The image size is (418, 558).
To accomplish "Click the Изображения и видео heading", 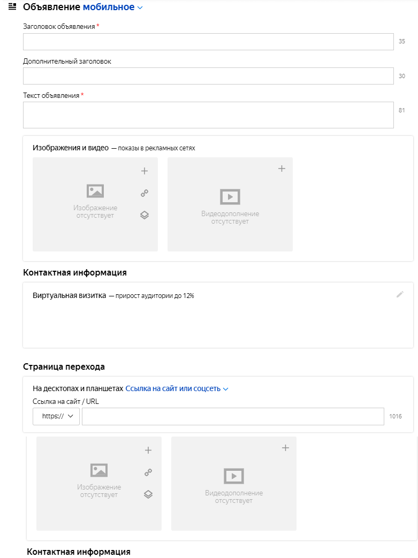I will [71, 148].
